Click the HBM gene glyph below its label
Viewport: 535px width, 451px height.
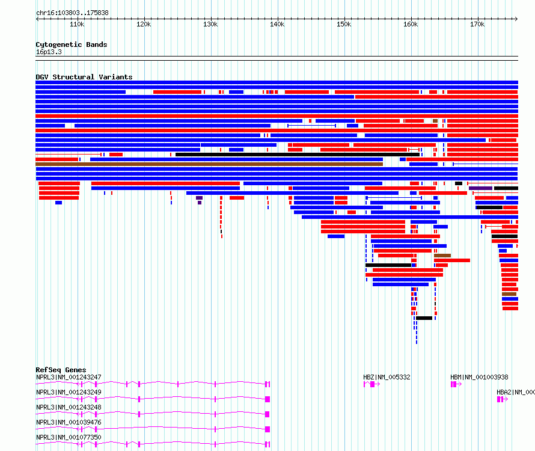(x=456, y=384)
